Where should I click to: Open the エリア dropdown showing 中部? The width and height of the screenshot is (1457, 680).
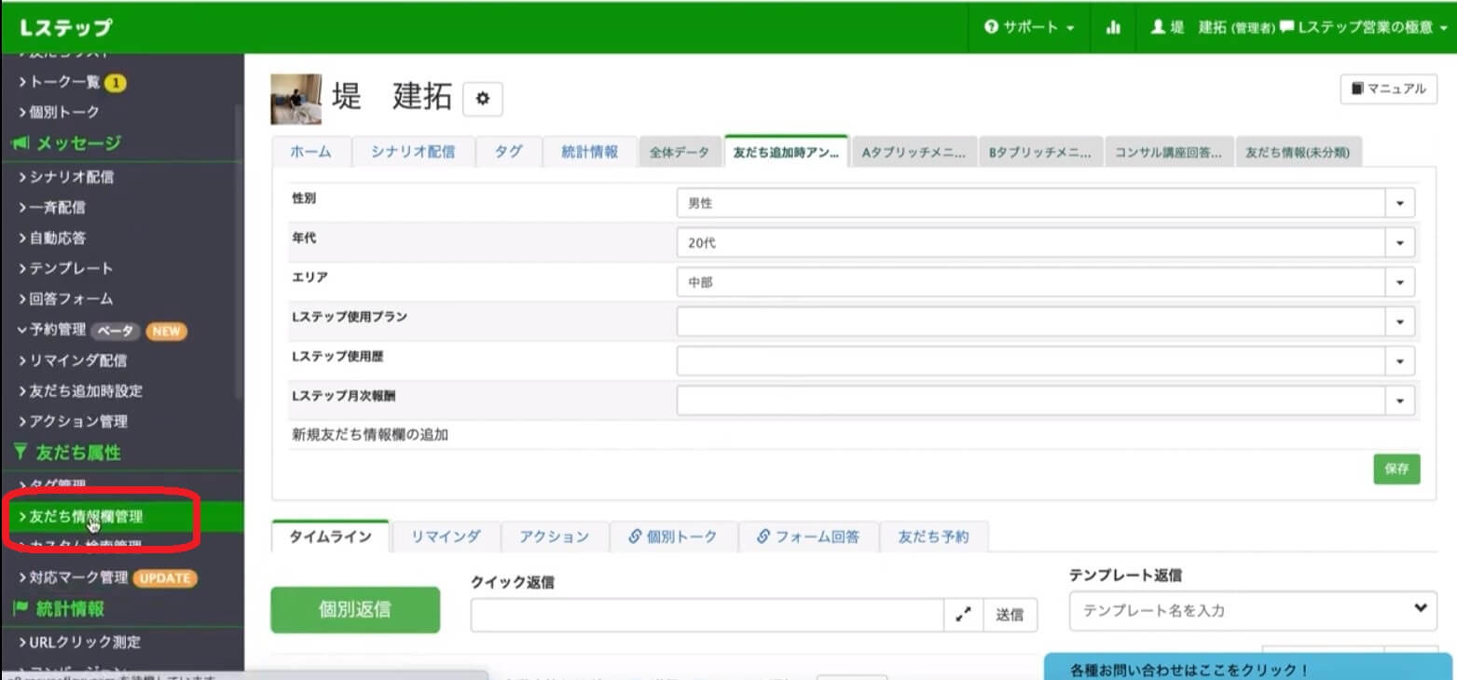coord(1045,282)
